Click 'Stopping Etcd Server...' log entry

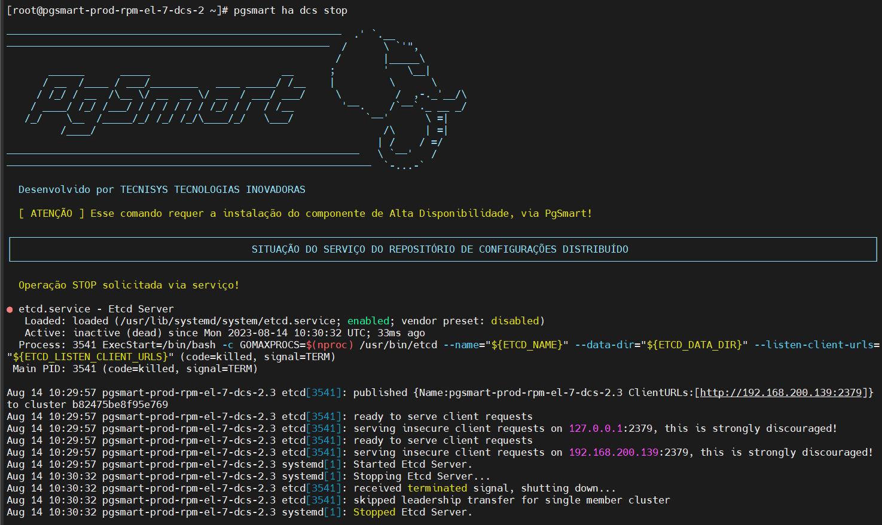(422, 476)
